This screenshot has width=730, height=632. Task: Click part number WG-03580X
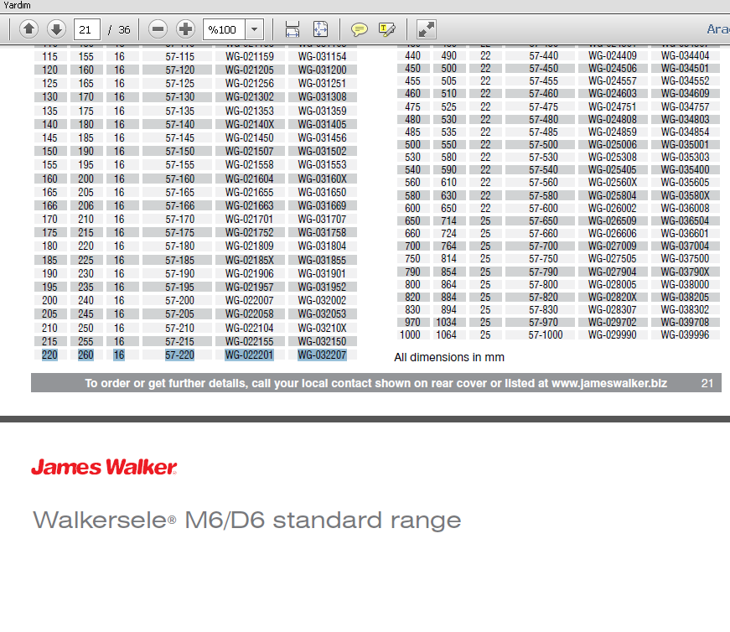pos(685,195)
